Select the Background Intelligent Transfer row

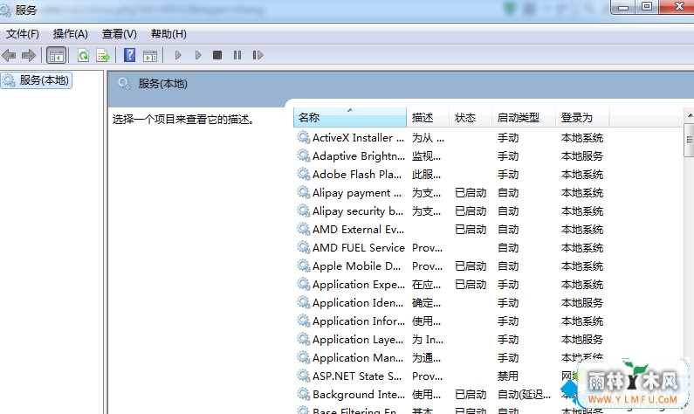coord(451,395)
